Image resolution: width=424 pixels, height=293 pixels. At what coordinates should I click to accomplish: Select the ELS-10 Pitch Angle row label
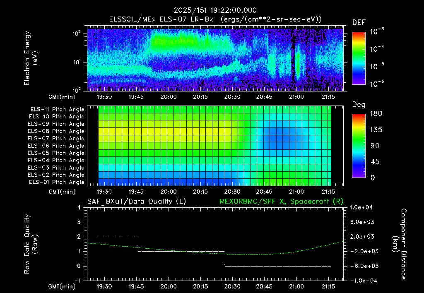point(57,117)
